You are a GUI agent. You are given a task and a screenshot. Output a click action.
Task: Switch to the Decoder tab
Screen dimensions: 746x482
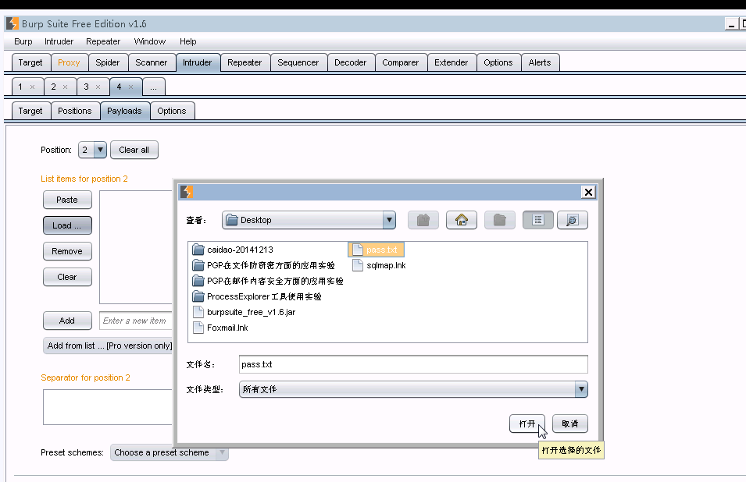(x=351, y=62)
